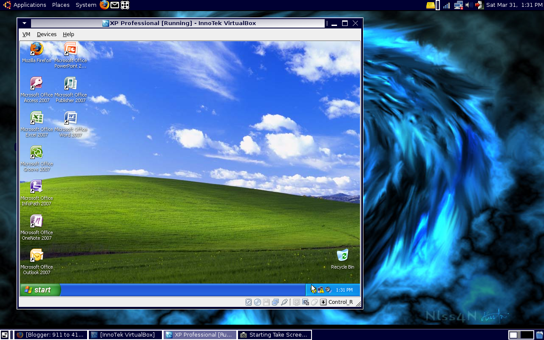Launch Firefox from the GNOME top panel
Image resolution: width=544 pixels, height=340 pixels.
coord(105,5)
